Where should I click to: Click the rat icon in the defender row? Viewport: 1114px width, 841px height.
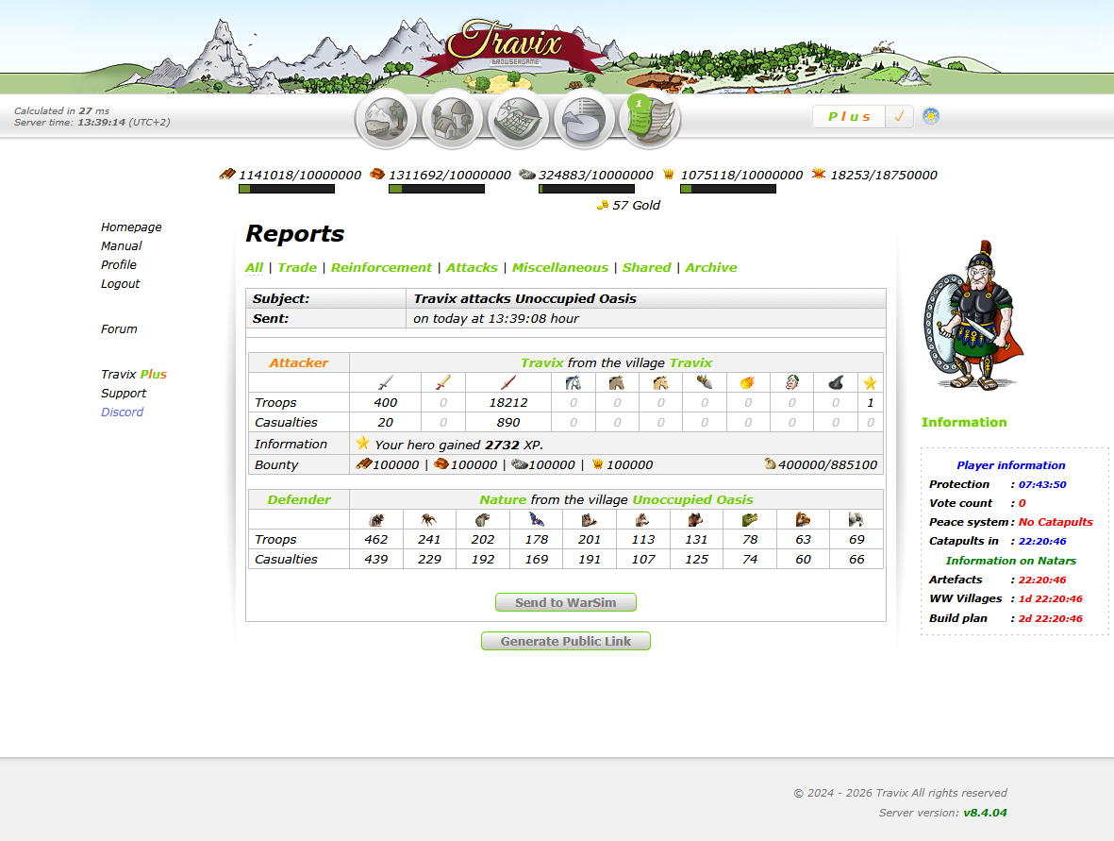(376, 518)
